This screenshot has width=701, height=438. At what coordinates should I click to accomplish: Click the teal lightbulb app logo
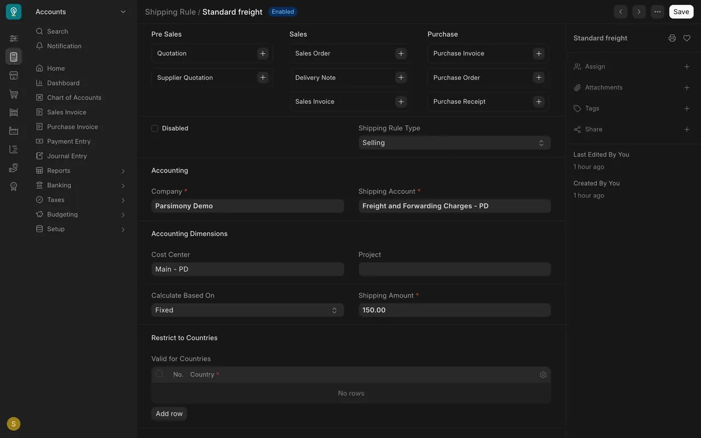pyautogui.click(x=14, y=11)
